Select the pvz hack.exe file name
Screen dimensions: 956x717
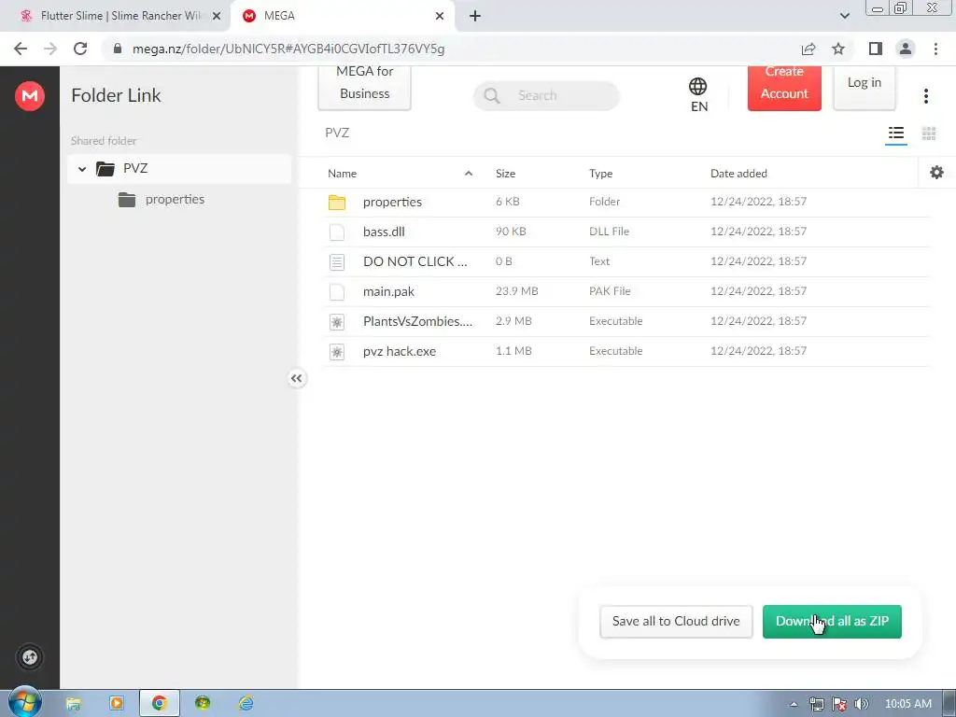(x=400, y=351)
